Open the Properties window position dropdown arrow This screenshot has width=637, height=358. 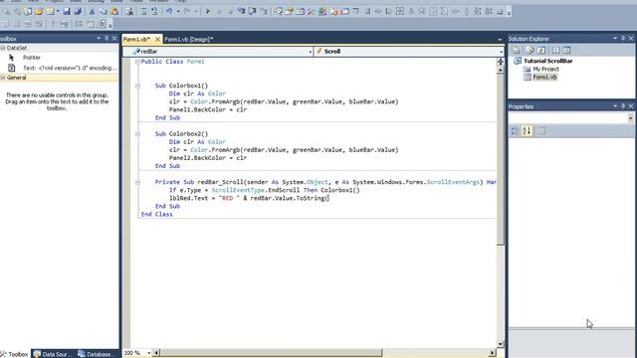click(615, 106)
